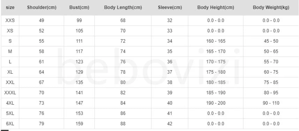
Task: Click the 160 - 165 body height cell
Action: 216,41
